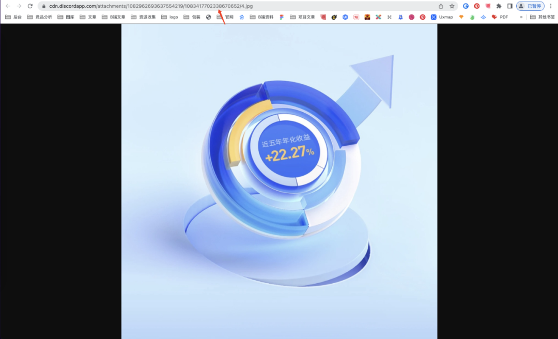Image resolution: width=558 pixels, height=339 pixels.
Task: Click the 4.jpg chart image
Action: (280, 181)
